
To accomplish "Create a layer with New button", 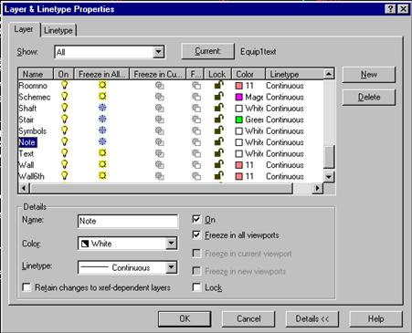I will [369, 75].
